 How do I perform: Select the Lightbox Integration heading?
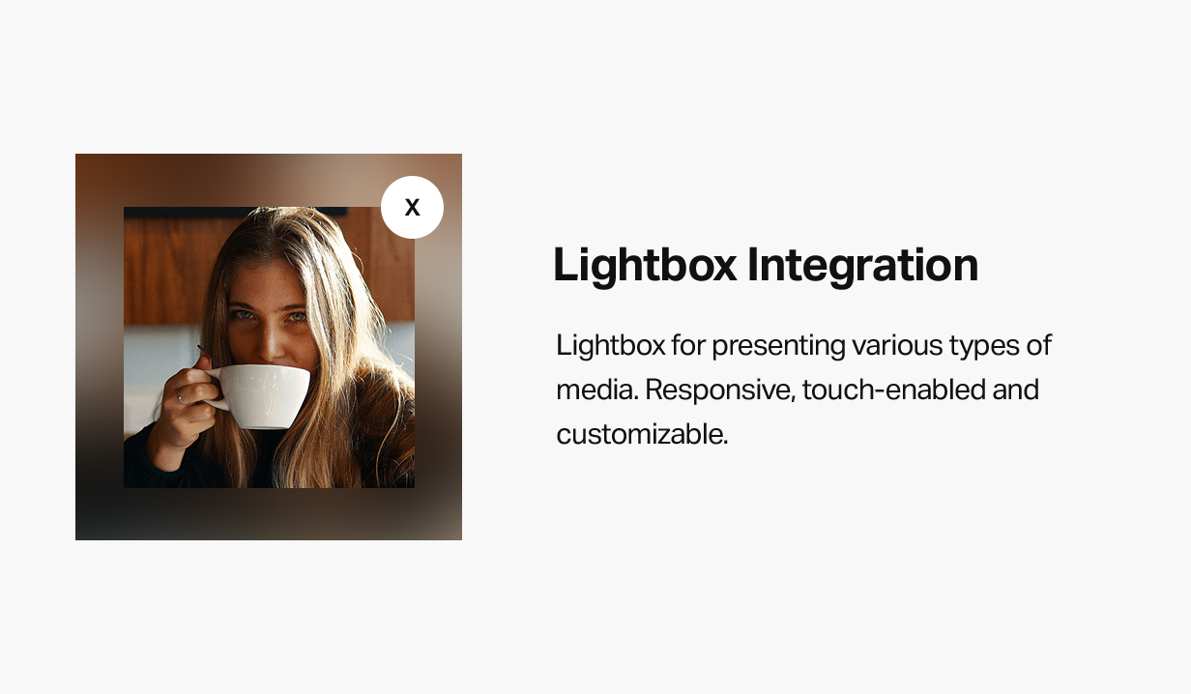pos(765,265)
